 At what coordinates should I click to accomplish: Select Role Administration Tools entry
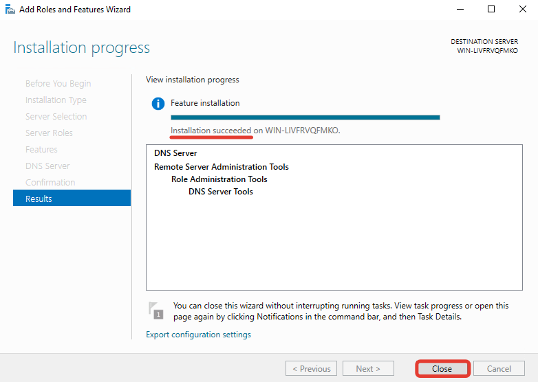click(x=219, y=179)
